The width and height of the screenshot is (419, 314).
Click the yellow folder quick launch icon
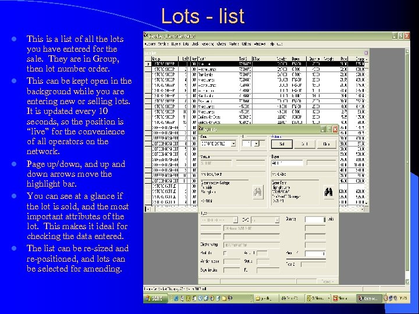point(224,298)
